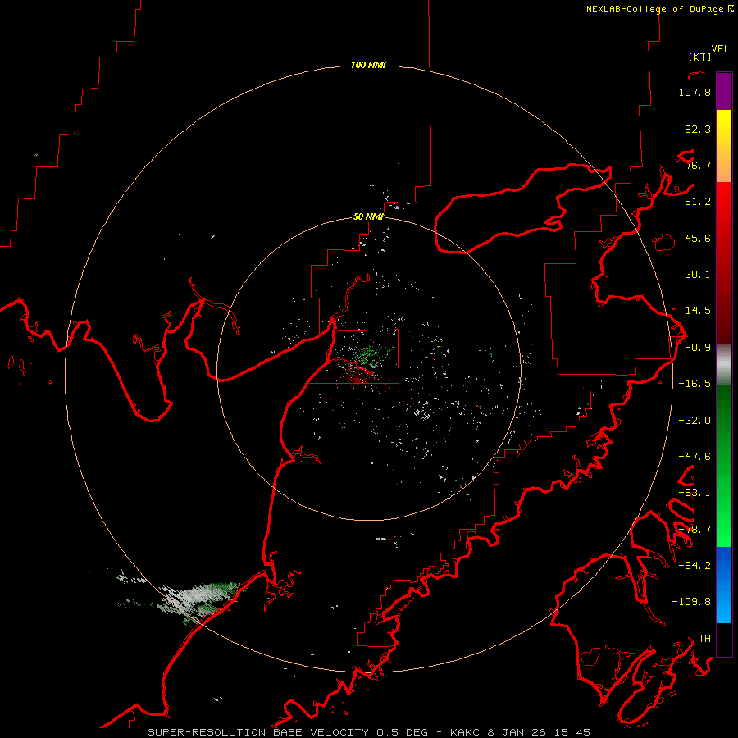Viewport: 738px width, 738px height.
Task: Click the -16.5 velocity scale value
Action: (x=695, y=384)
